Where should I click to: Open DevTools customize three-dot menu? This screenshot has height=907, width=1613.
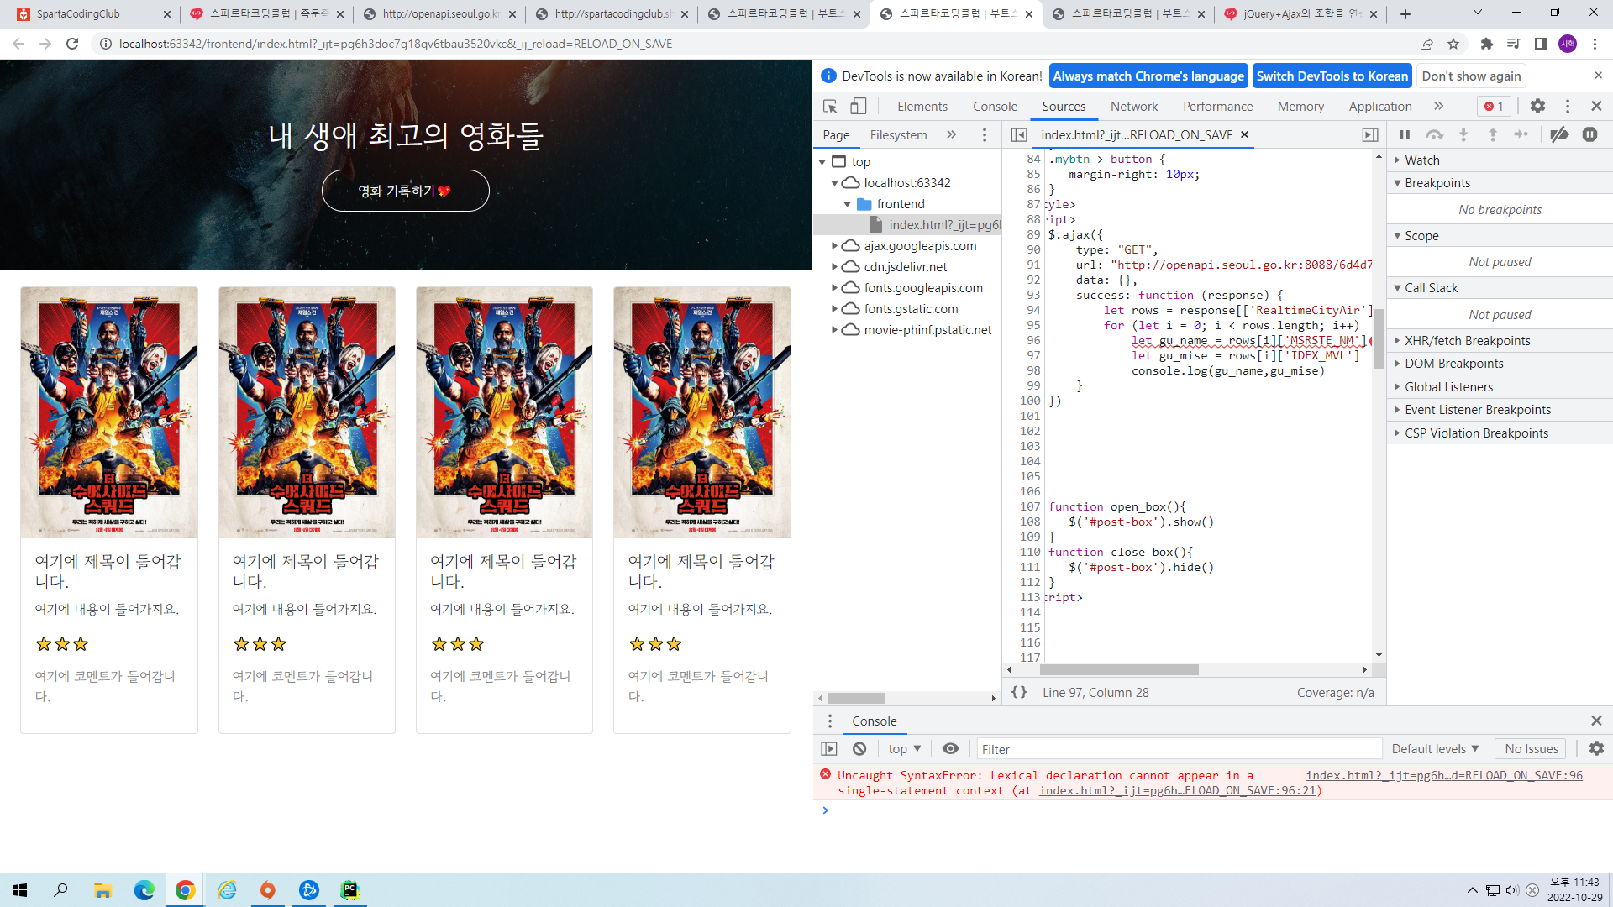pos(1567,106)
